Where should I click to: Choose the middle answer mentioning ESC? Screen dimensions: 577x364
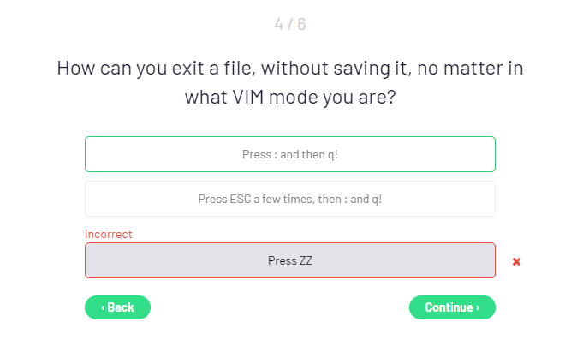click(289, 199)
